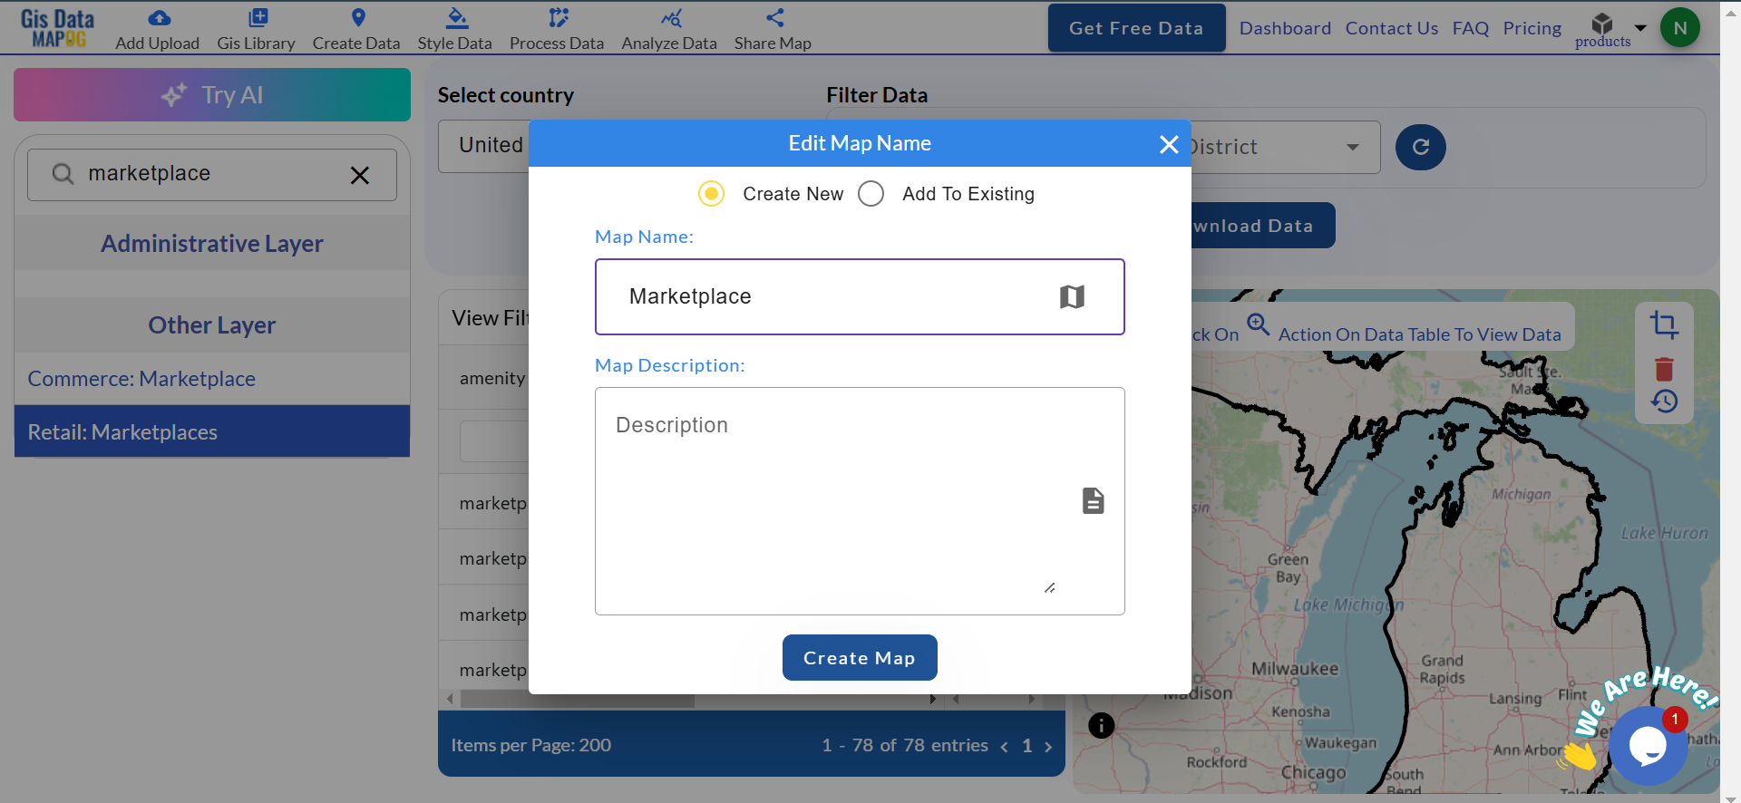Open Pricing page

click(1532, 28)
